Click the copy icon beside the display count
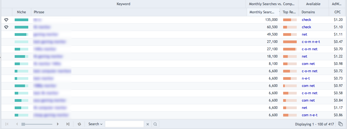 pos(340,124)
